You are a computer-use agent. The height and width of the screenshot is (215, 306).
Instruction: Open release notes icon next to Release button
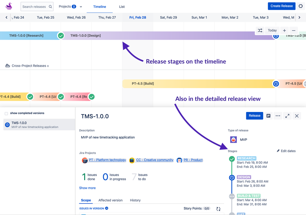pos(268,116)
